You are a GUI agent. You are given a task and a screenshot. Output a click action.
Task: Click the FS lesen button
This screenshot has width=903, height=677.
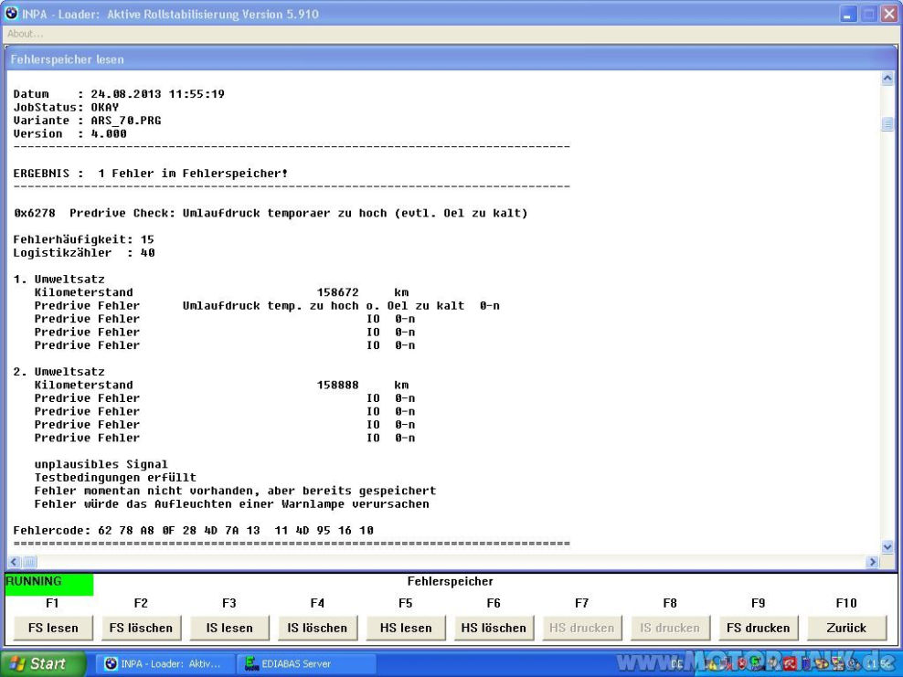point(53,628)
